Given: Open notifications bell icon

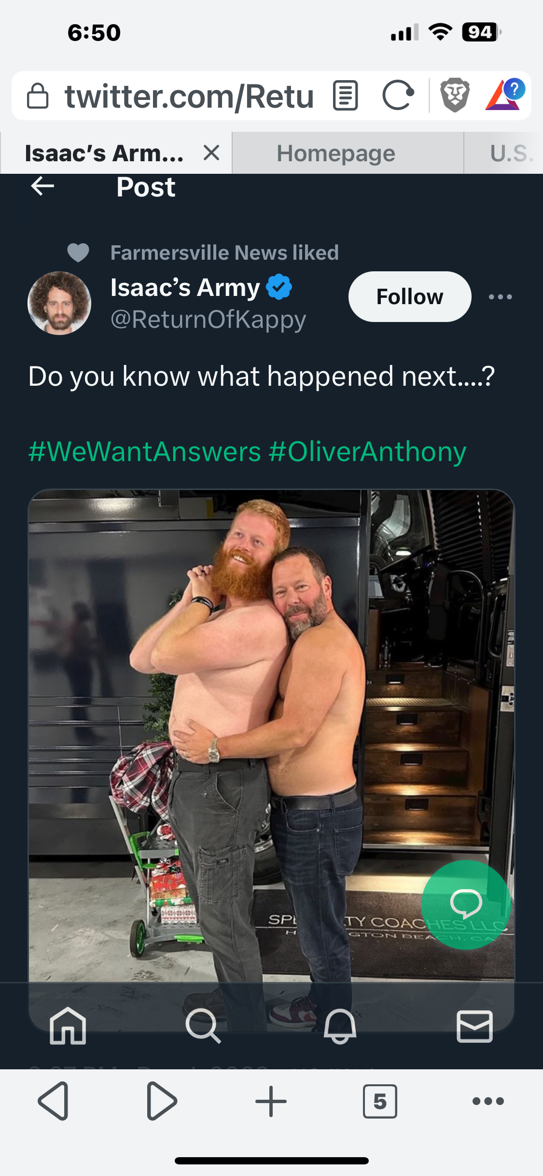Looking at the screenshot, I should click(340, 1026).
